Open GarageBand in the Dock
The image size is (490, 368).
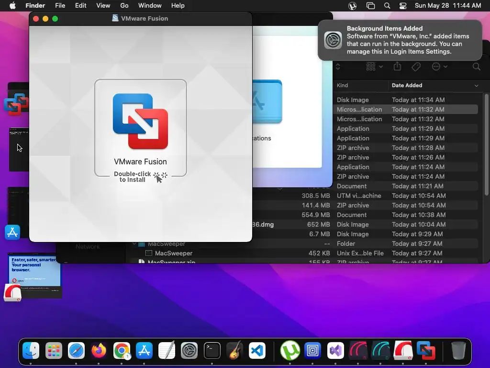tap(234, 350)
